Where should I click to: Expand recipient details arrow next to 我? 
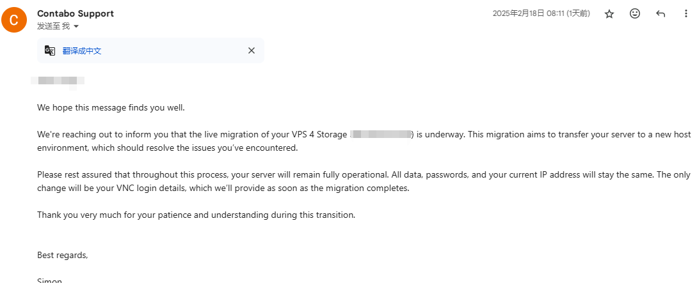[76, 26]
